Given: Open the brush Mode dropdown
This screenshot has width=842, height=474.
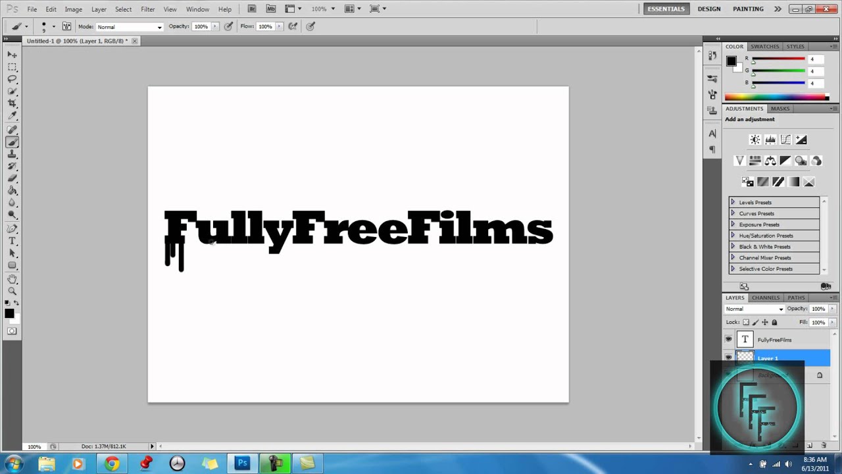Looking at the screenshot, I should [x=130, y=27].
